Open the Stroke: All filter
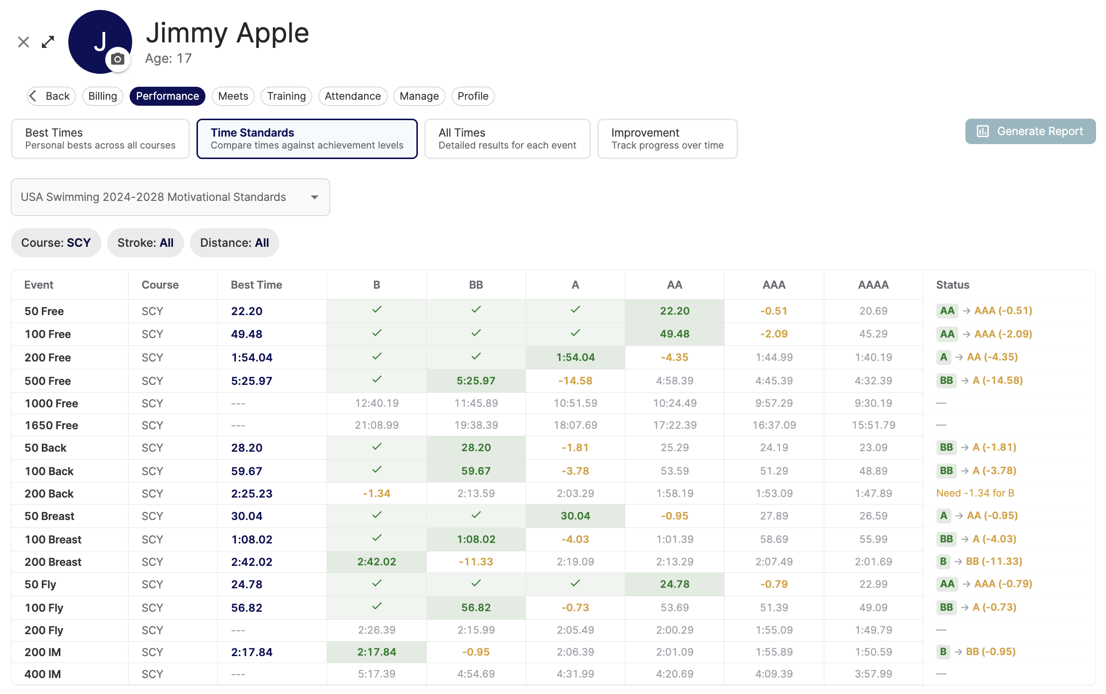Image resolution: width=1106 pixels, height=694 pixels. click(x=145, y=243)
